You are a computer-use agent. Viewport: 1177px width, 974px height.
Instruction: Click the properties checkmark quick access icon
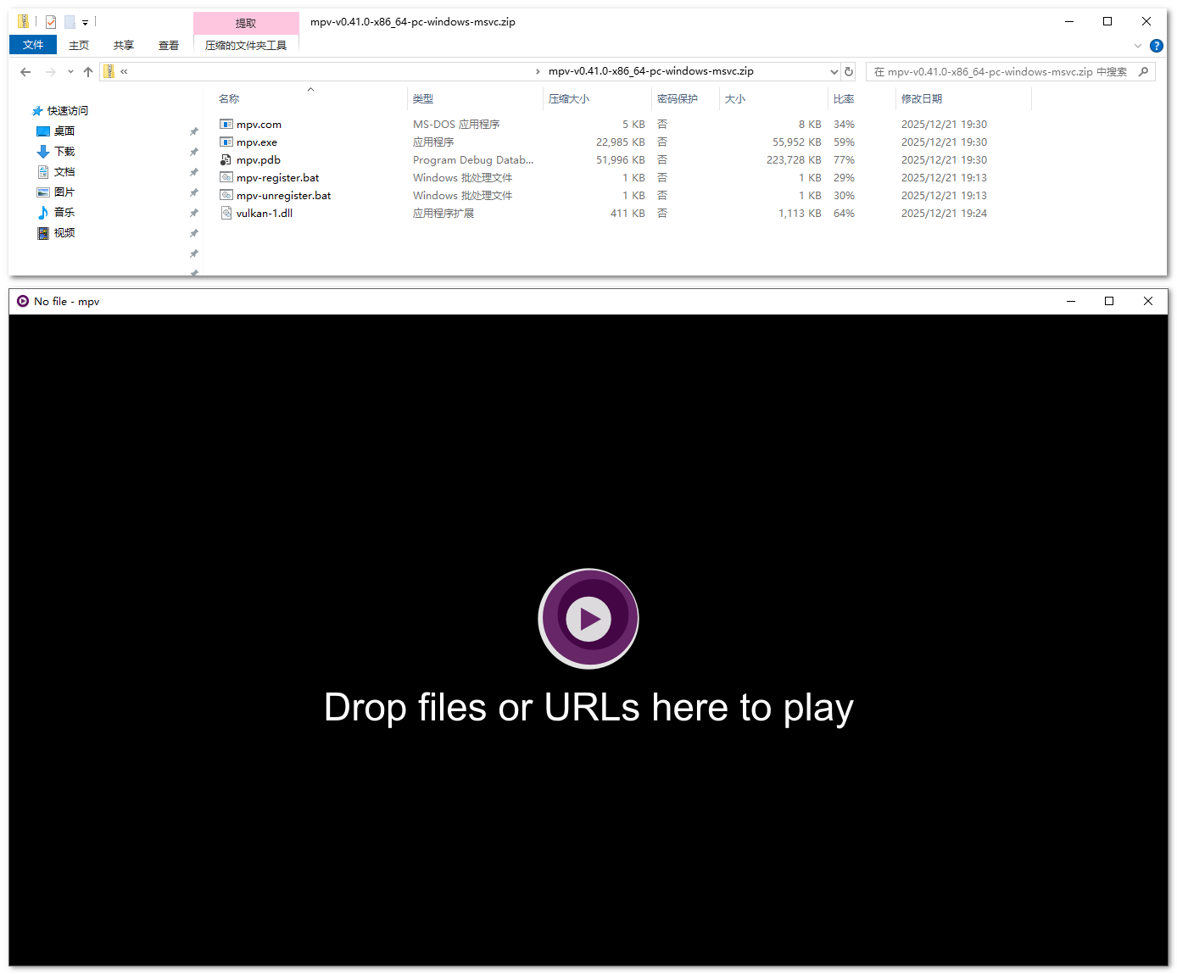tap(51, 22)
